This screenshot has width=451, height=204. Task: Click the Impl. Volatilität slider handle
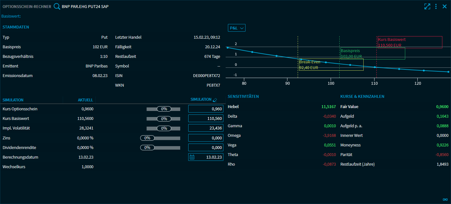click(164, 128)
